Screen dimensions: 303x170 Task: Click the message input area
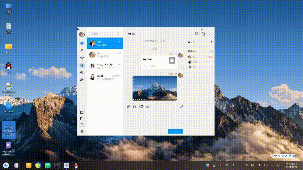click(x=155, y=118)
